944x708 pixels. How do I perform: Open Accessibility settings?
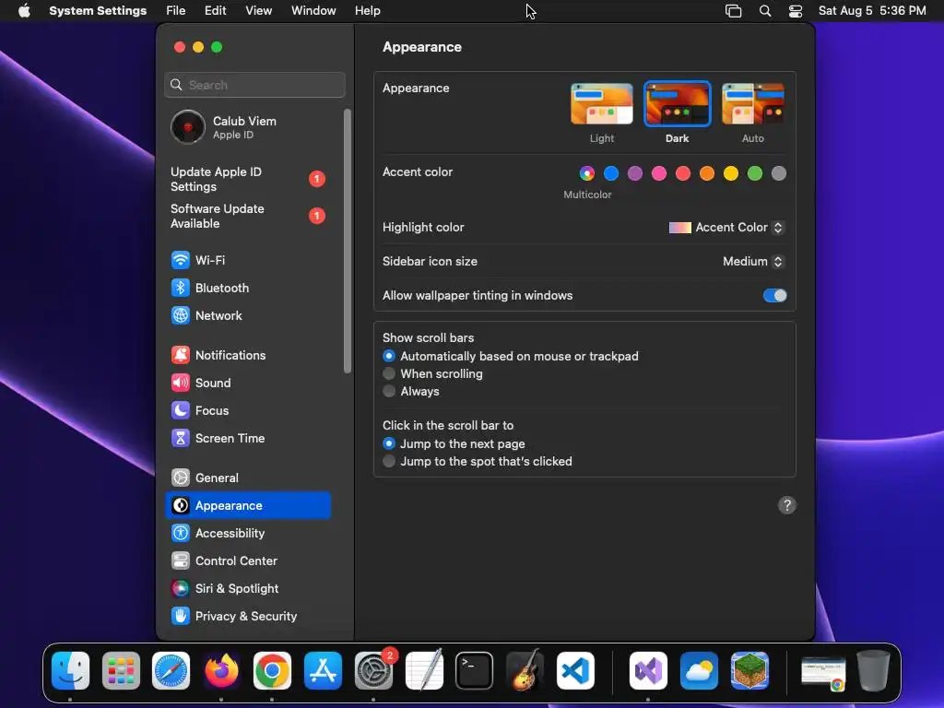point(248,534)
